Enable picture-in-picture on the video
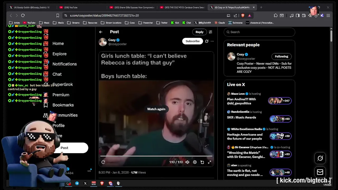This screenshot has height=190, width=338. (202, 162)
